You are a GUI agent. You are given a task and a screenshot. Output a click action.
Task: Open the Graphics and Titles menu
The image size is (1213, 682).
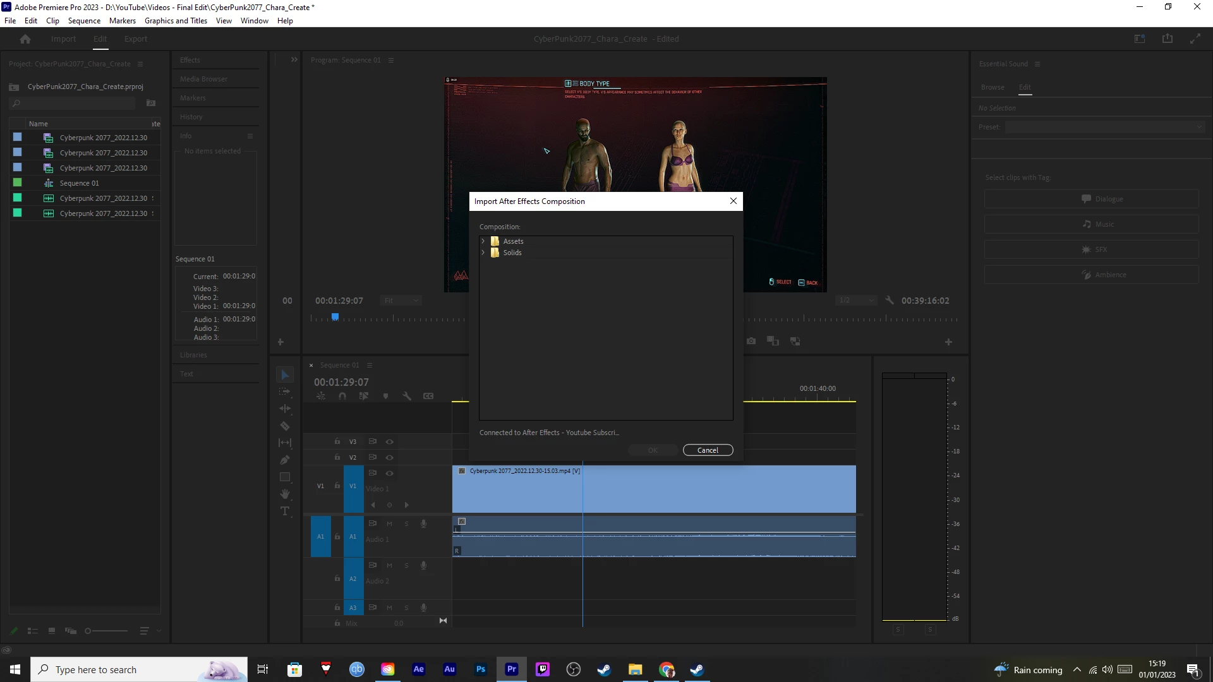[x=176, y=21]
